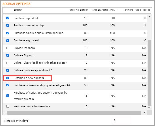
Task: Disable the Online - Signup checkbox
Action: (7, 55)
